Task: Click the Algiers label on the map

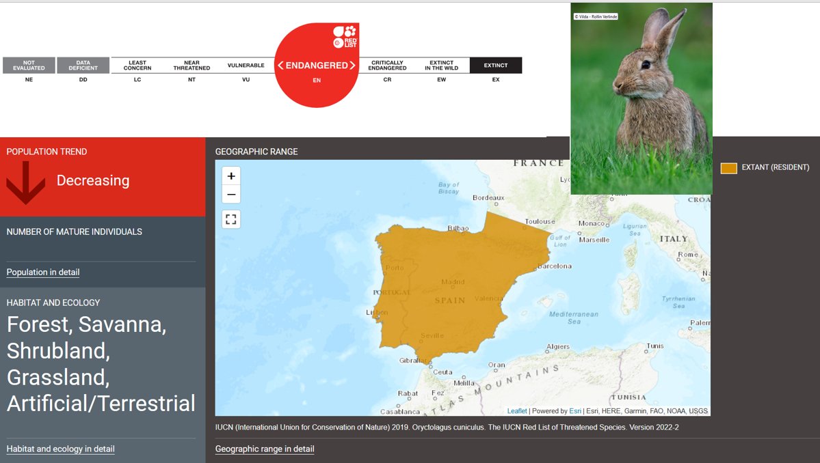Action: coord(558,347)
